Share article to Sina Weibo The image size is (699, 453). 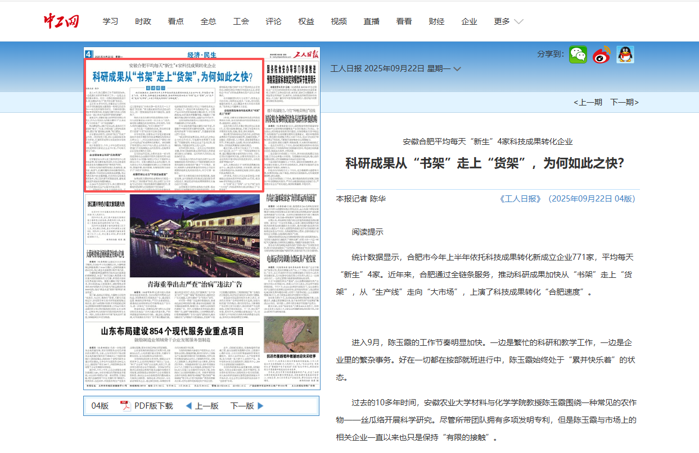(x=601, y=54)
